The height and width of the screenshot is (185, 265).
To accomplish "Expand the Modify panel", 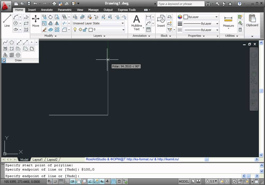I will point(50,36).
